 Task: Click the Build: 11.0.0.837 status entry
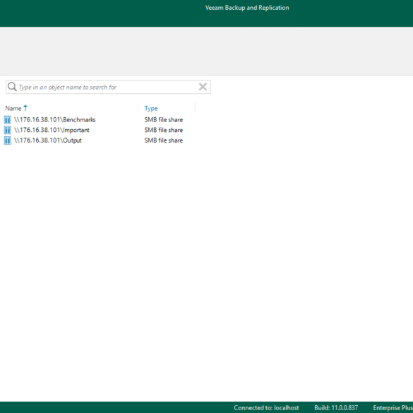tap(336, 408)
